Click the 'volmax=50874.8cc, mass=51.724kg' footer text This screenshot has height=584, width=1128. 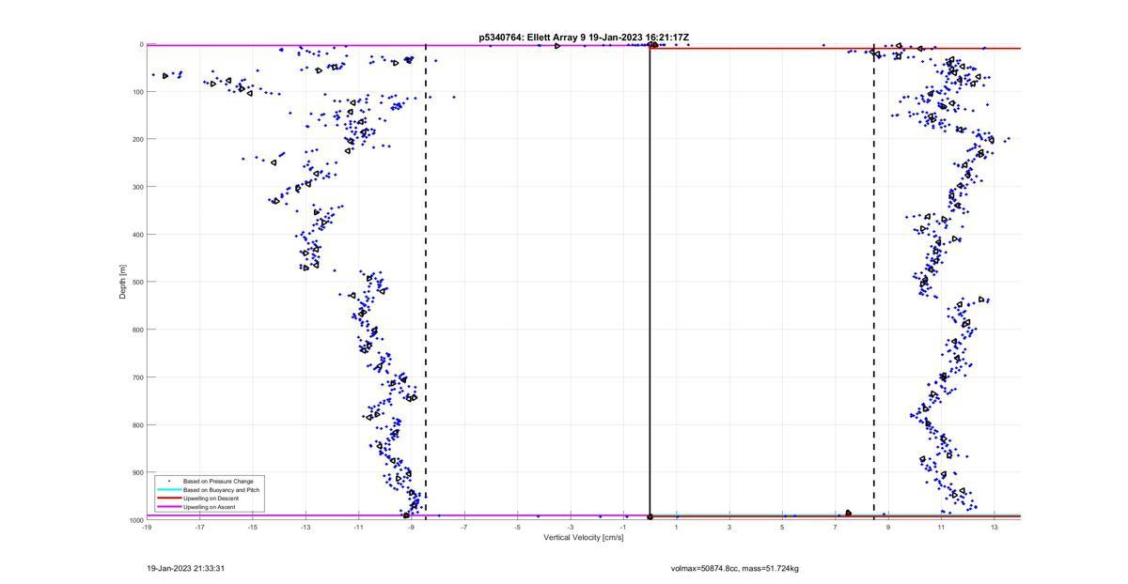click(x=735, y=569)
